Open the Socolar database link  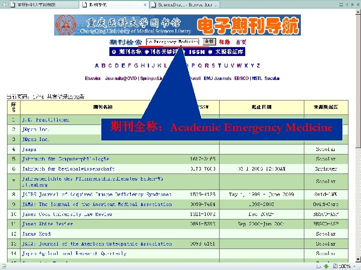272,78
